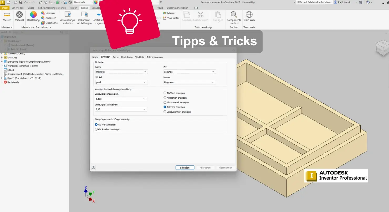This screenshot has width=389, height=212.
Task: Click the model browser search icon
Action: point(62,32)
